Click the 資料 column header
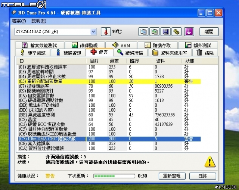 (167, 61)
